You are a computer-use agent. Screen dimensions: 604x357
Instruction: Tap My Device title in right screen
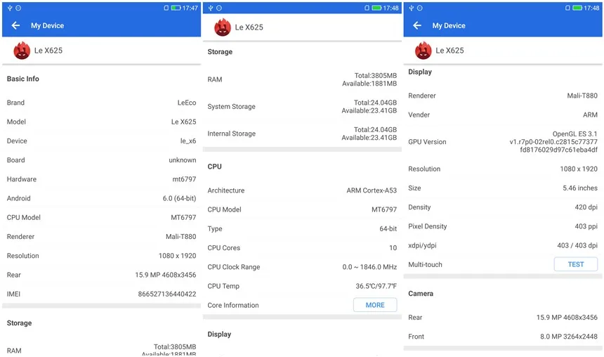[x=449, y=25]
